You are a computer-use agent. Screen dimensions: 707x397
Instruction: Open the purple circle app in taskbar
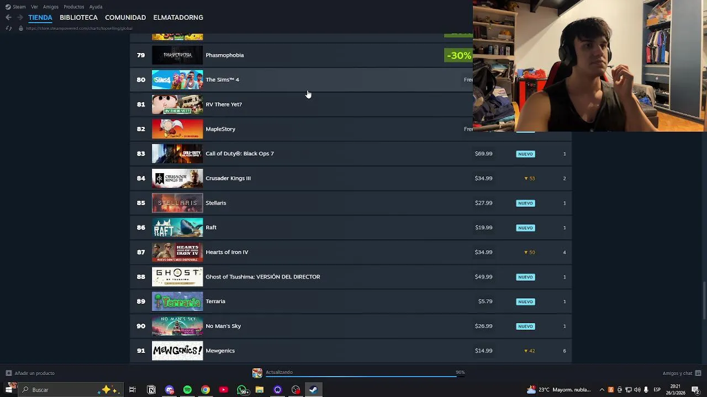coord(278,390)
